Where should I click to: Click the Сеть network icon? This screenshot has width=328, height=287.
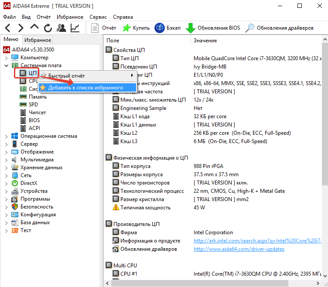15,175
